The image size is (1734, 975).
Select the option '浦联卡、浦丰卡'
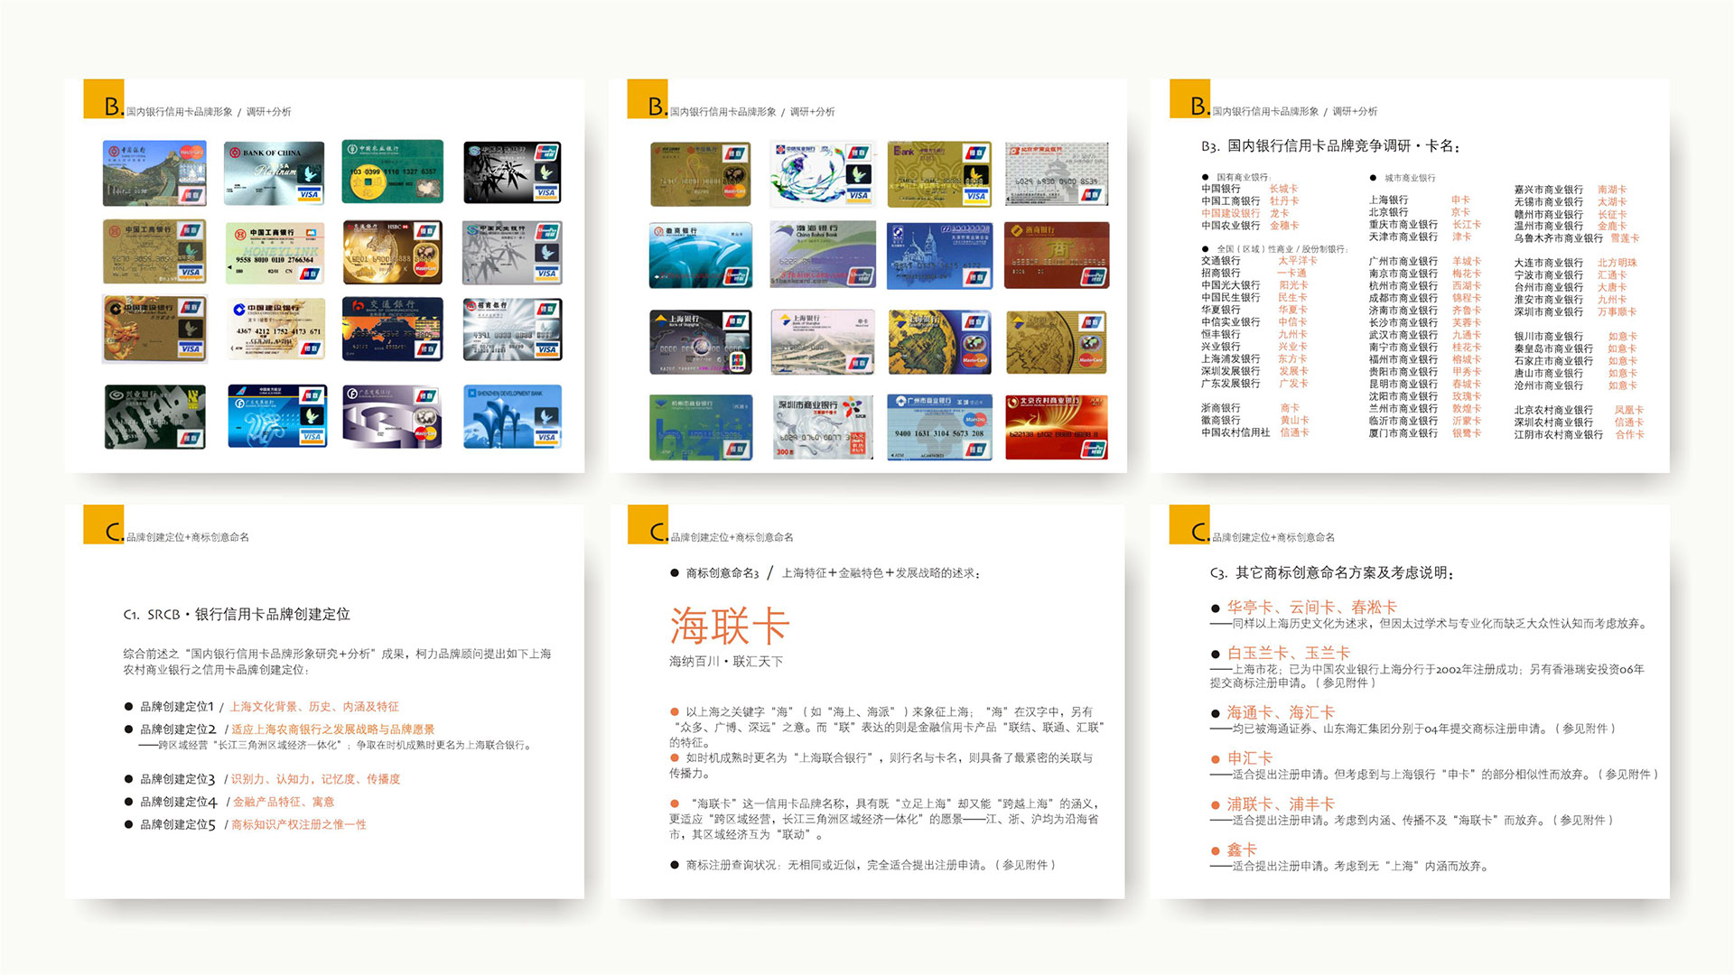pyautogui.click(x=1281, y=803)
